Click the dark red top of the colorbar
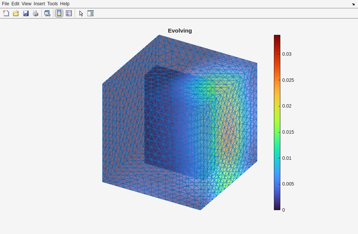This screenshot has width=358, height=234. pos(277,37)
